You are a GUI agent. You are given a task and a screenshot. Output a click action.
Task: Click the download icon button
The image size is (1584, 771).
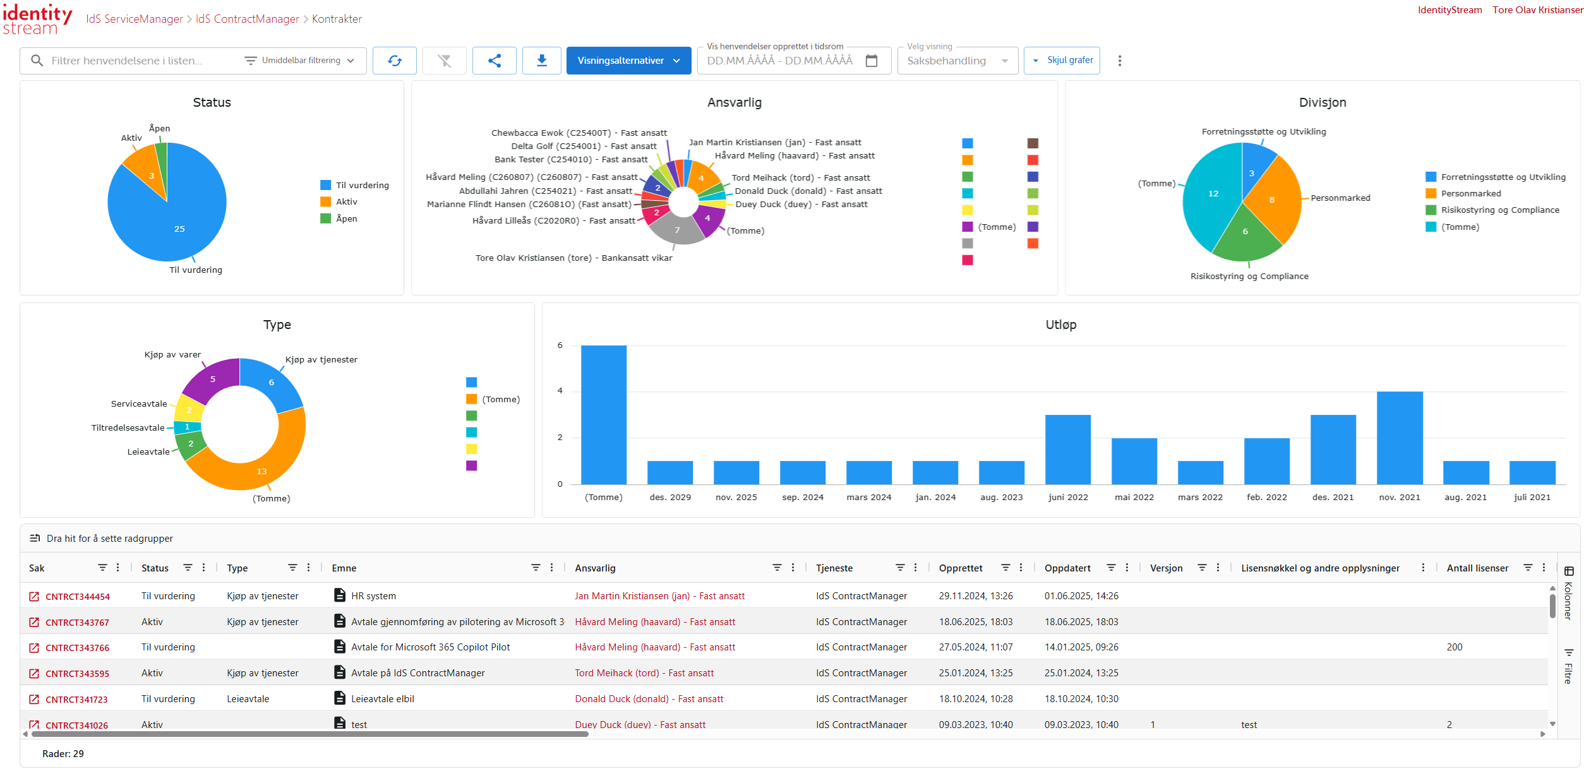click(541, 61)
